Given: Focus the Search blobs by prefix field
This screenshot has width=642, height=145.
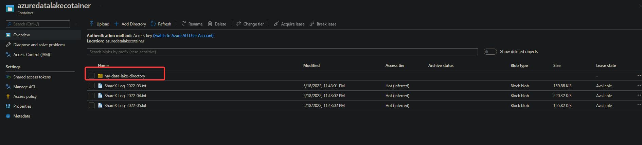Looking at the screenshot, I should [282, 52].
